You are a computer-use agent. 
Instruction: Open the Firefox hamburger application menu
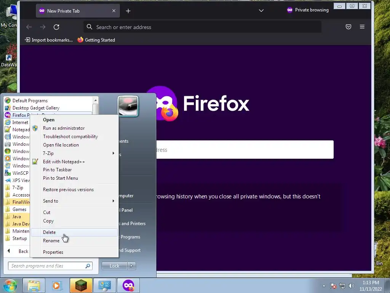362,27
